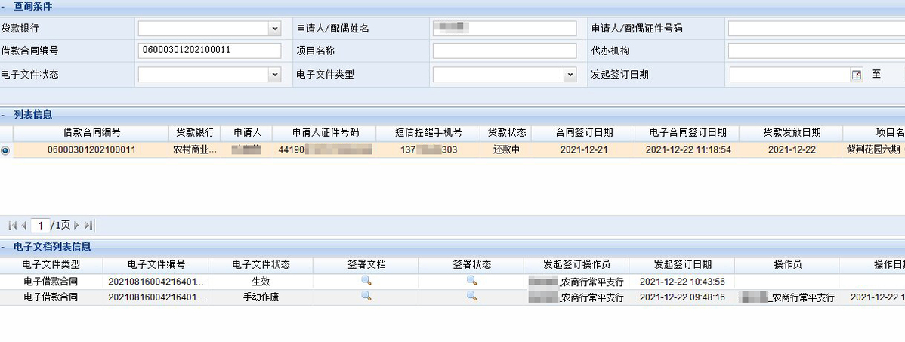Go to next page in pager
The image size is (905, 342).
coord(76,226)
